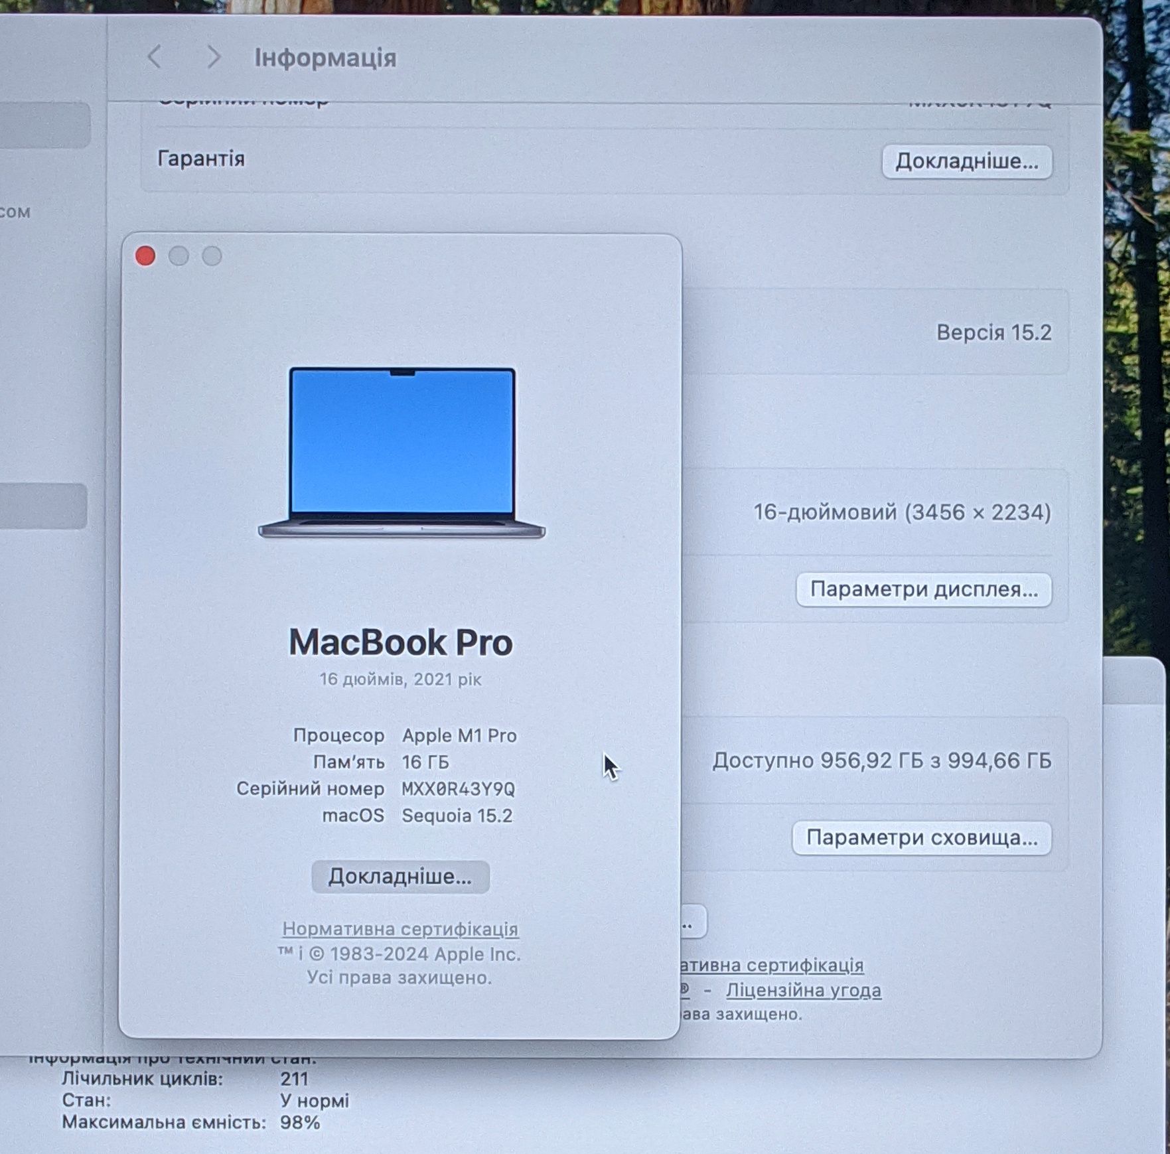The height and width of the screenshot is (1154, 1170).
Task: Close the About This Mac window
Action: 145,256
